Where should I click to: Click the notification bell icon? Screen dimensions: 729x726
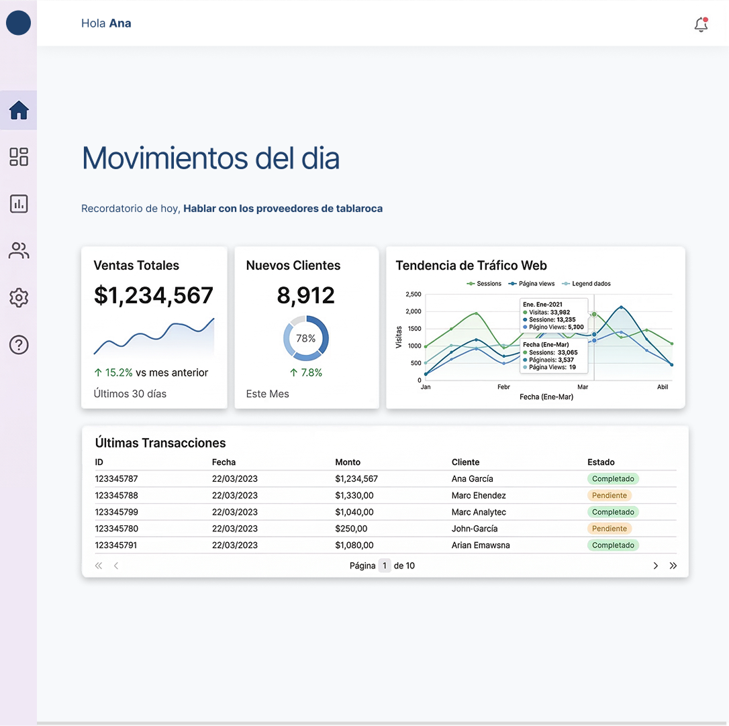point(701,24)
